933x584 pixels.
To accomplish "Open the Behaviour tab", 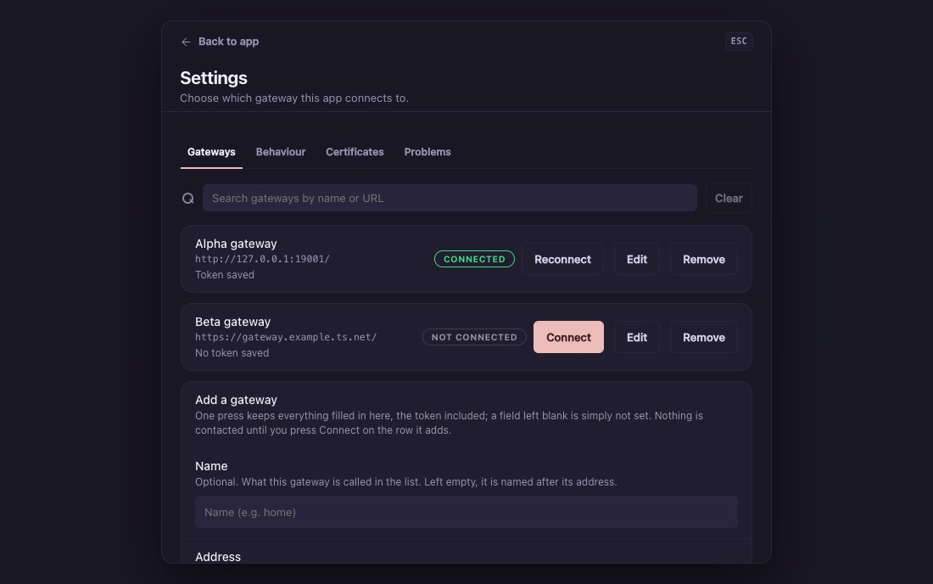I will [x=280, y=152].
